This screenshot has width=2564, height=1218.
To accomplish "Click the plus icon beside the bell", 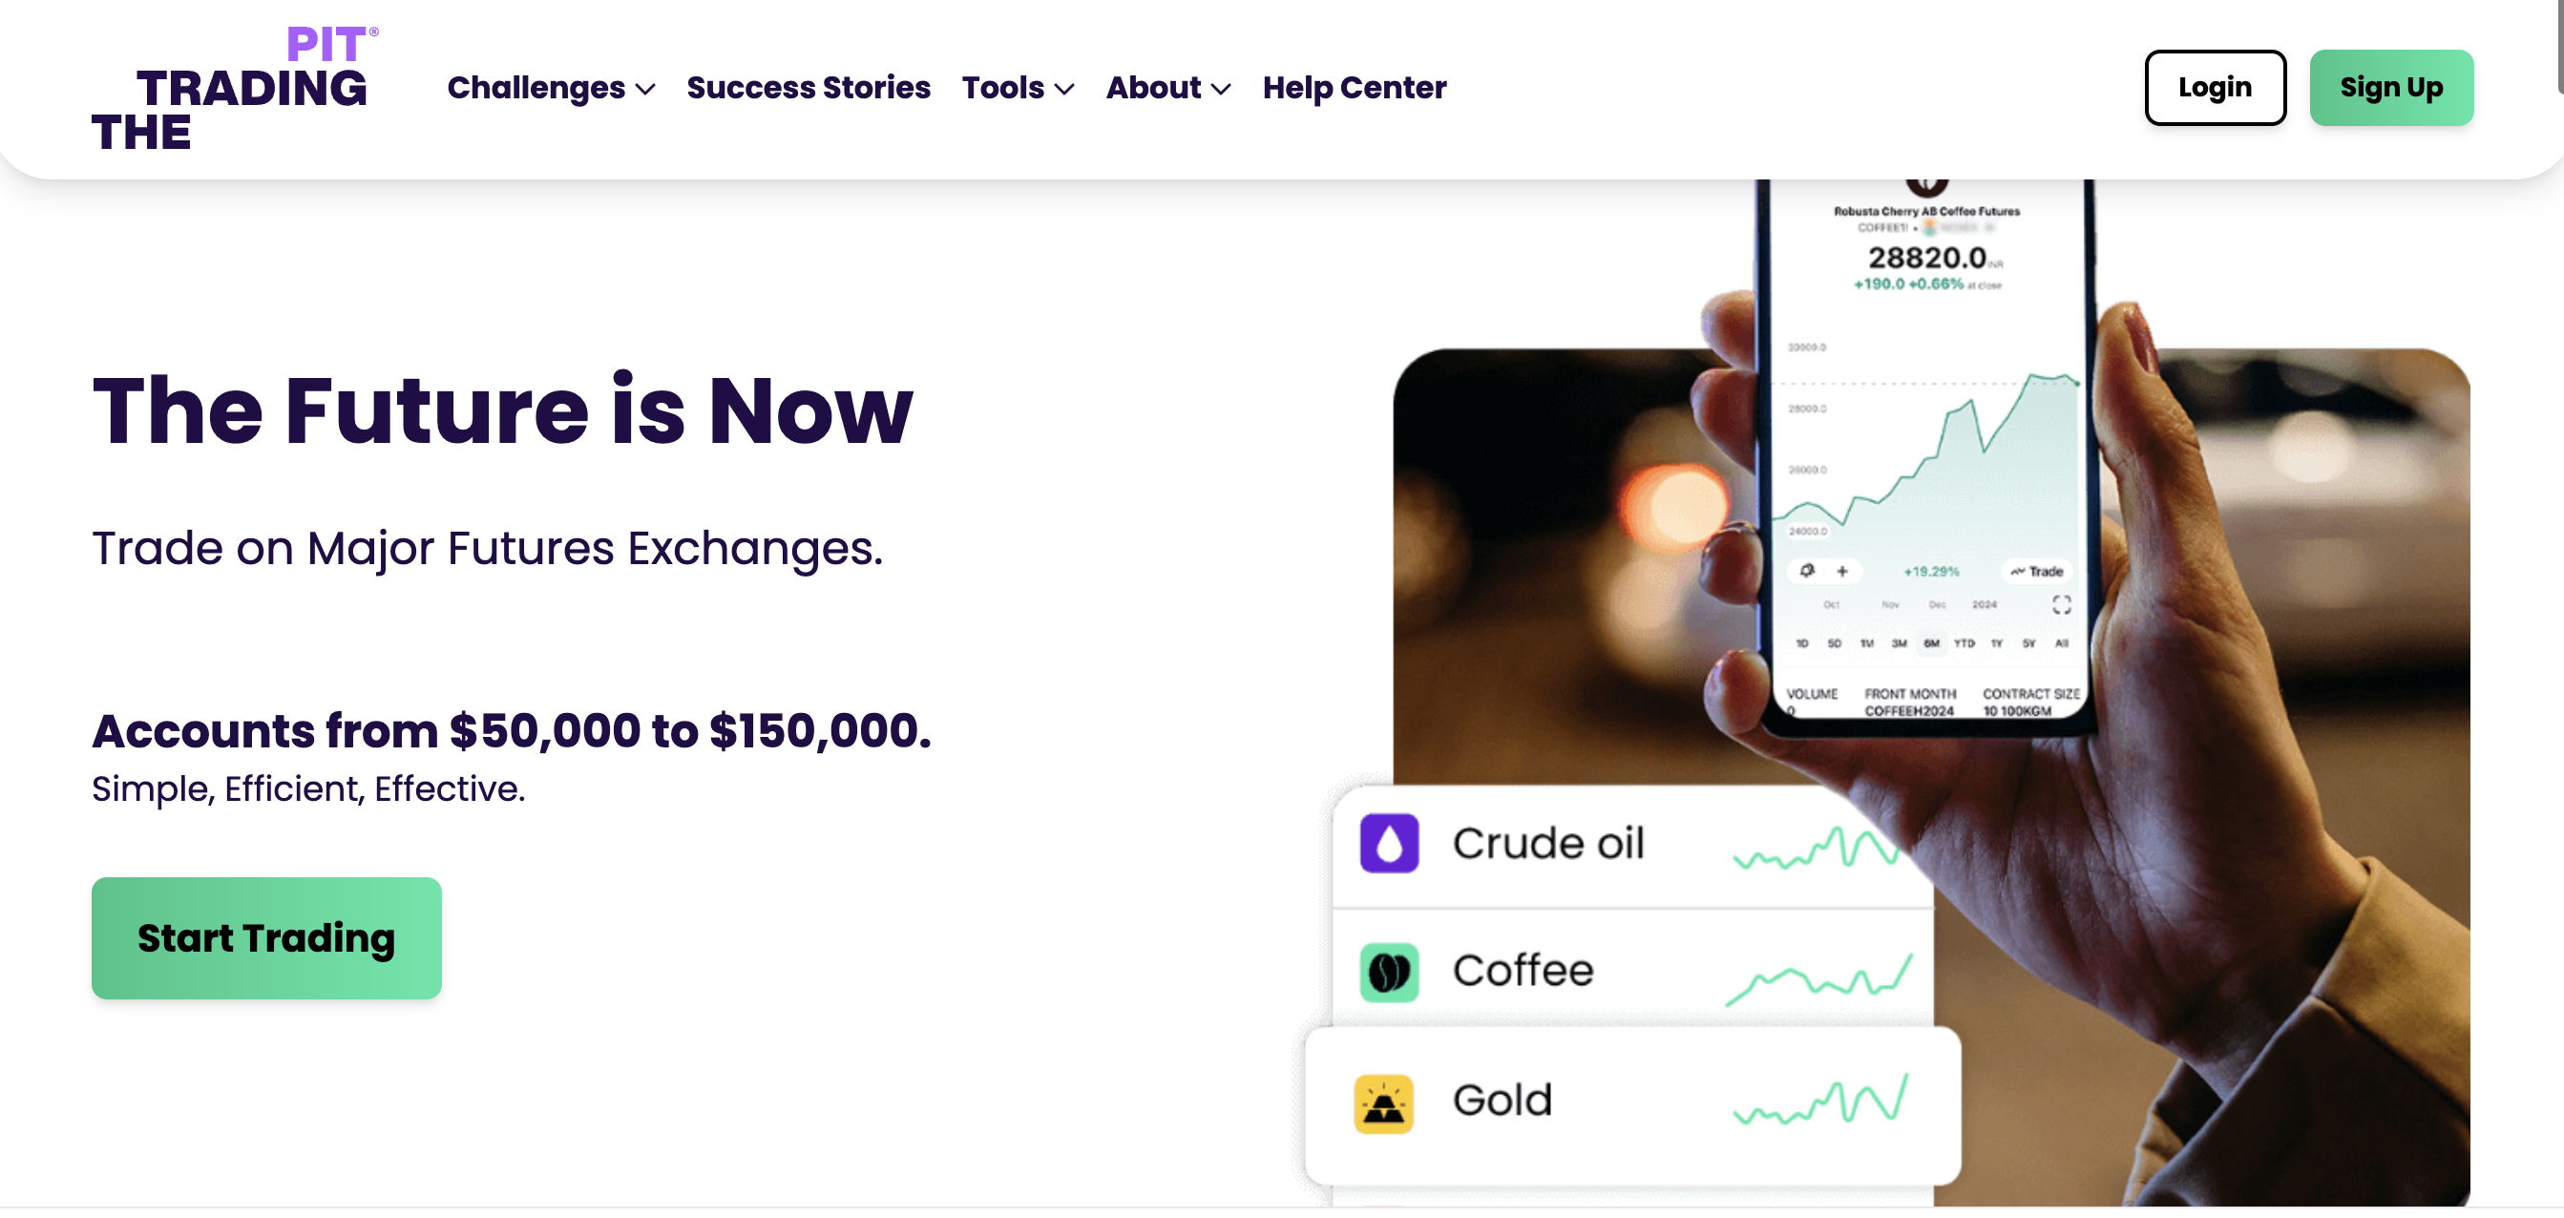I will point(1842,571).
